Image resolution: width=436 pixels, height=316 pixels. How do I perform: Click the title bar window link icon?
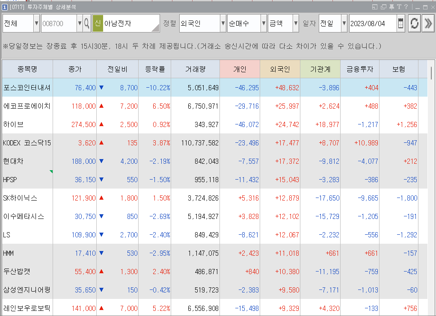[x=375, y=7]
